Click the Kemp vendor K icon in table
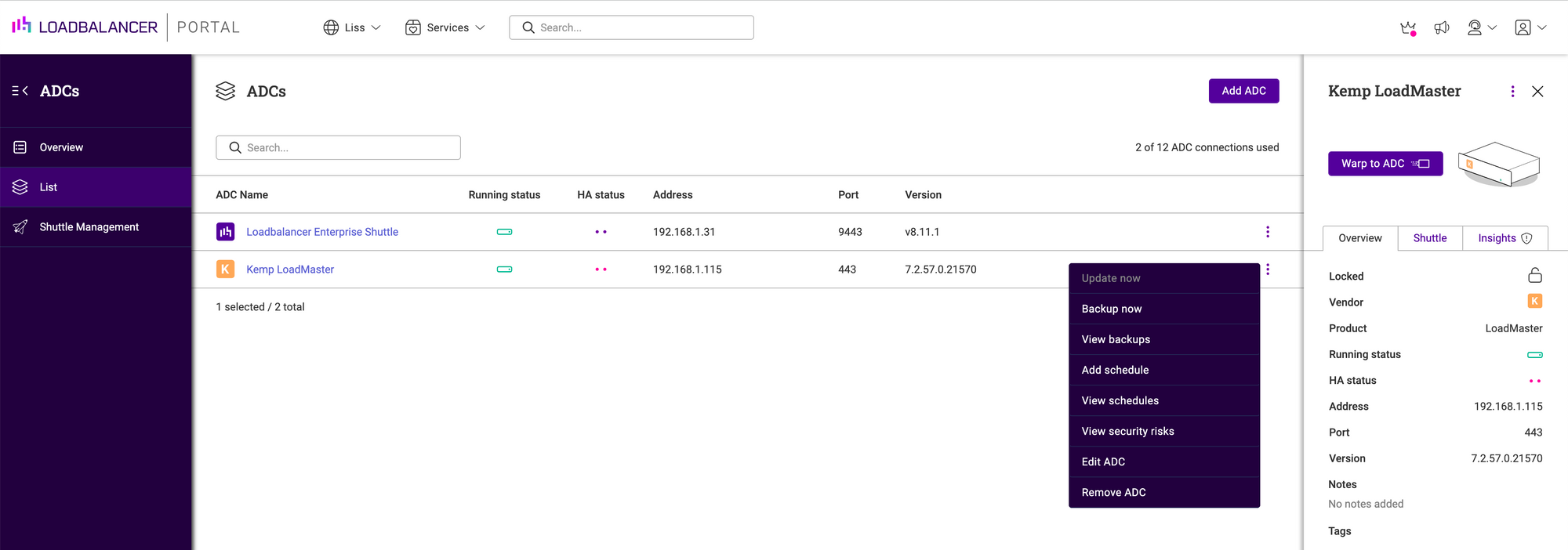The width and height of the screenshot is (1568, 550). 225,270
